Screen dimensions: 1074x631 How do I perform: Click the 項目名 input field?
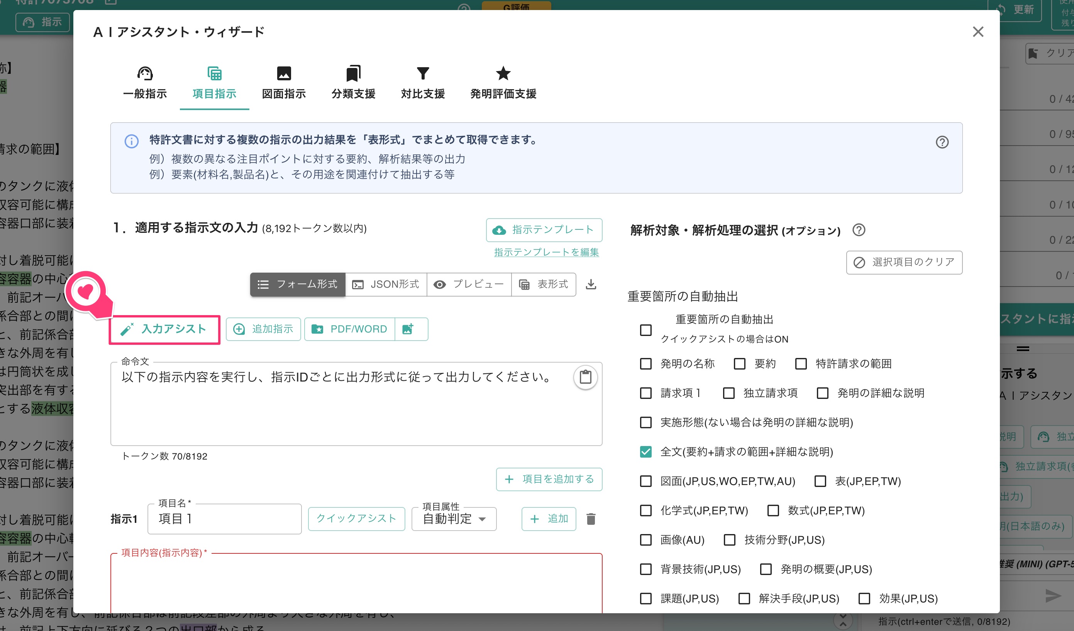click(225, 519)
